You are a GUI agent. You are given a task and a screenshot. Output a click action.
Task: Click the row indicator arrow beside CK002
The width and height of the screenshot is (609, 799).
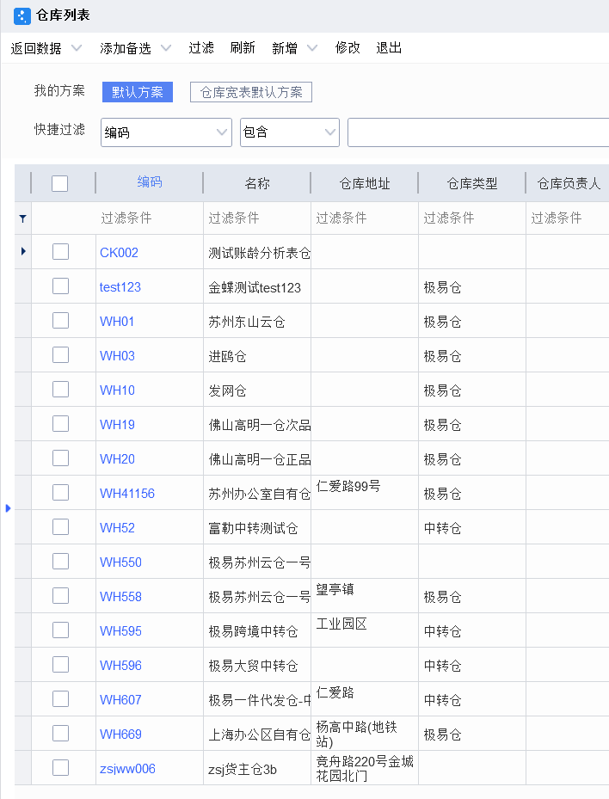click(x=23, y=251)
